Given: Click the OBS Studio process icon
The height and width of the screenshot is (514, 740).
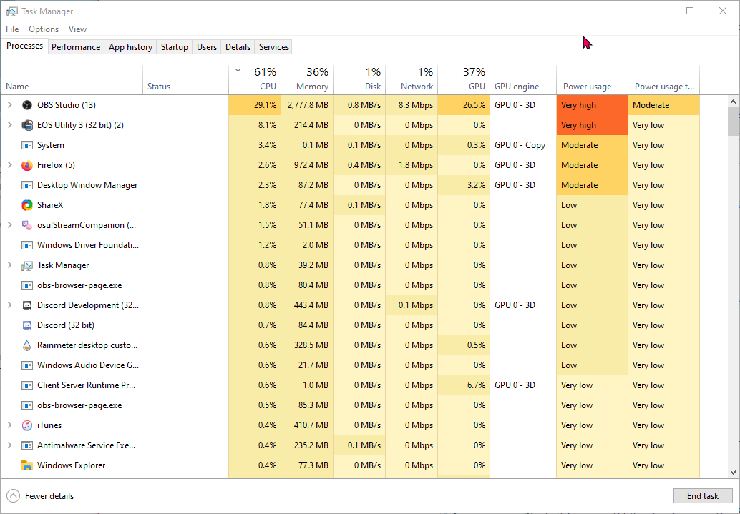Looking at the screenshot, I should [27, 105].
